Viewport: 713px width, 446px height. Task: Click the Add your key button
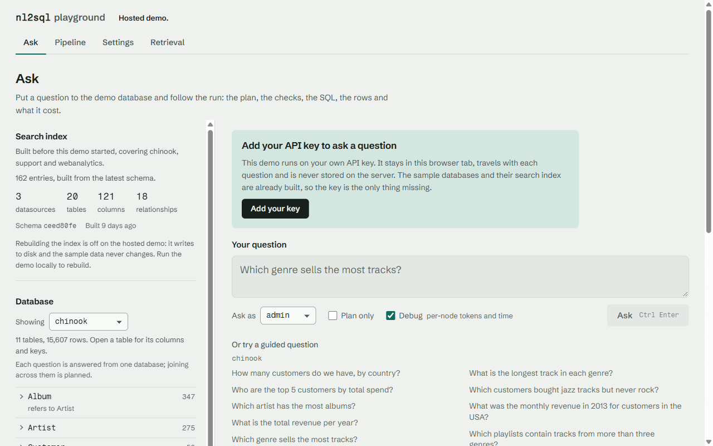[275, 209]
